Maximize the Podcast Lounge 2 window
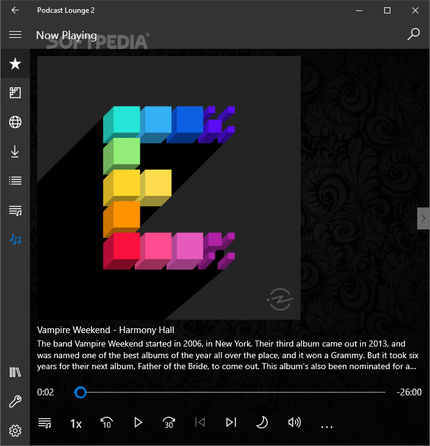The width and height of the screenshot is (430, 446). point(387,10)
